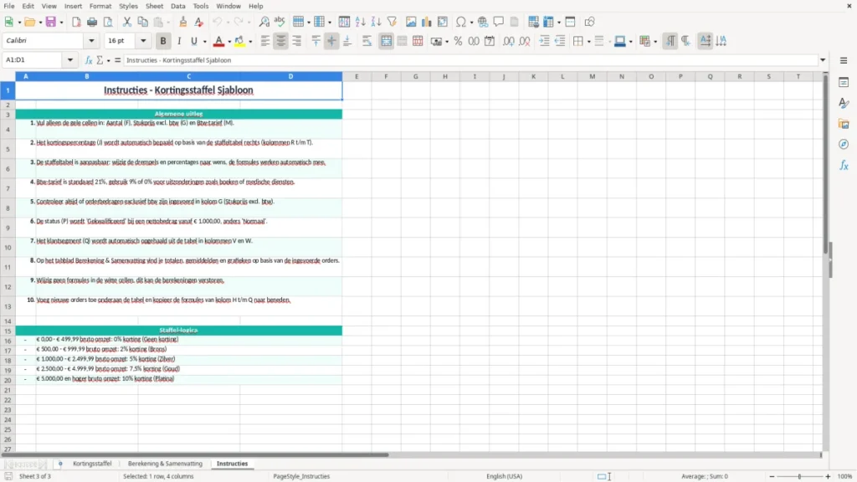This screenshot has width=857, height=482.
Task: Open highlighting color dropdown arrow
Action: (x=250, y=41)
